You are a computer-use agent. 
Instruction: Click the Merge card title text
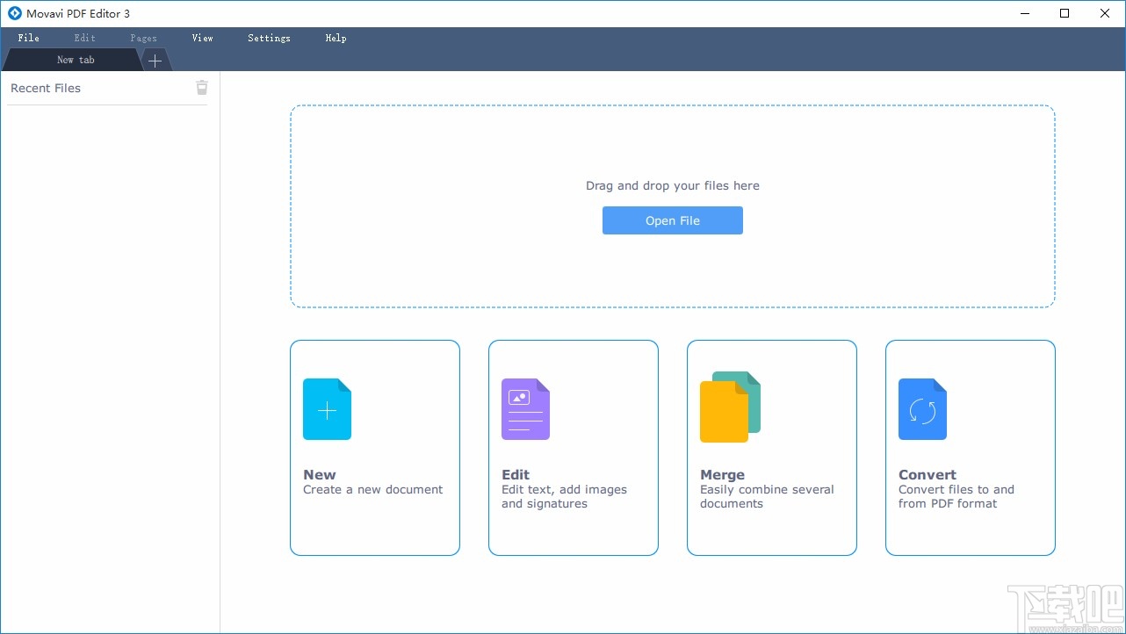point(722,474)
